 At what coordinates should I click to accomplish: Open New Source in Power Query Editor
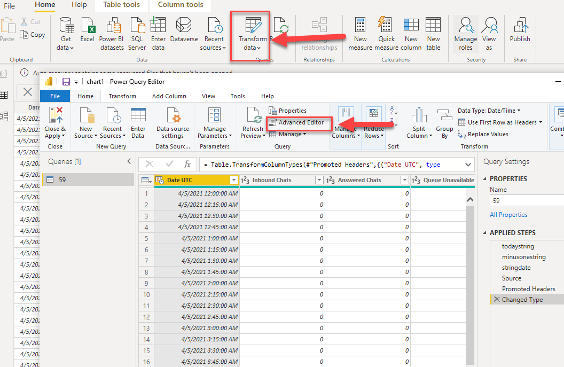[85, 123]
